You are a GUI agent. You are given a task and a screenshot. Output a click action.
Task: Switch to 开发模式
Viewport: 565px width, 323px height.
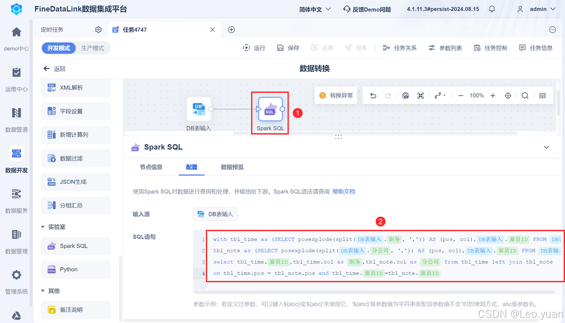(x=58, y=48)
